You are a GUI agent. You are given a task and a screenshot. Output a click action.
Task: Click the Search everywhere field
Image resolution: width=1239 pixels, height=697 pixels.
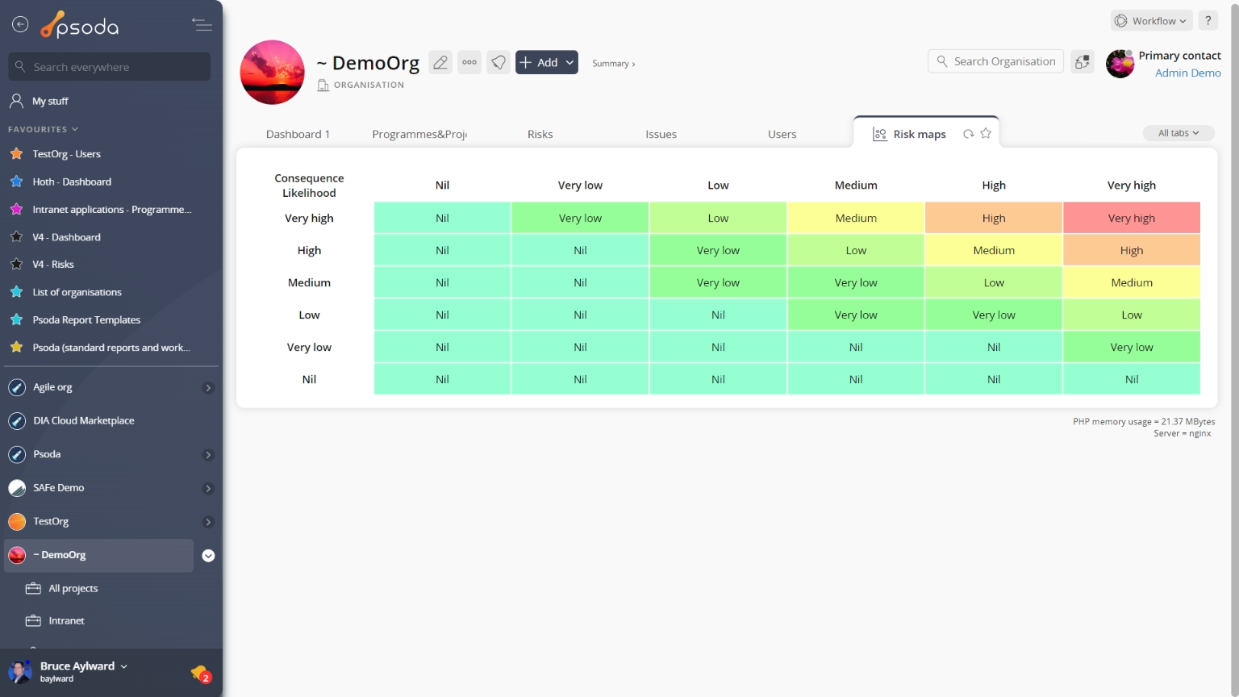[110, 67]
